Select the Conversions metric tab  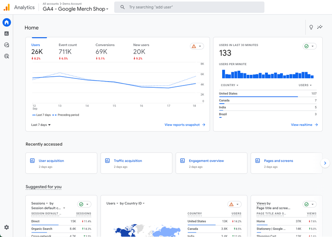(105, 51)
